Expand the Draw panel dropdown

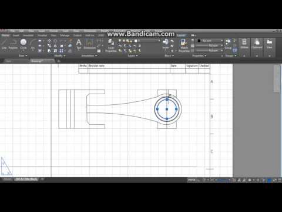click(23, 55)
